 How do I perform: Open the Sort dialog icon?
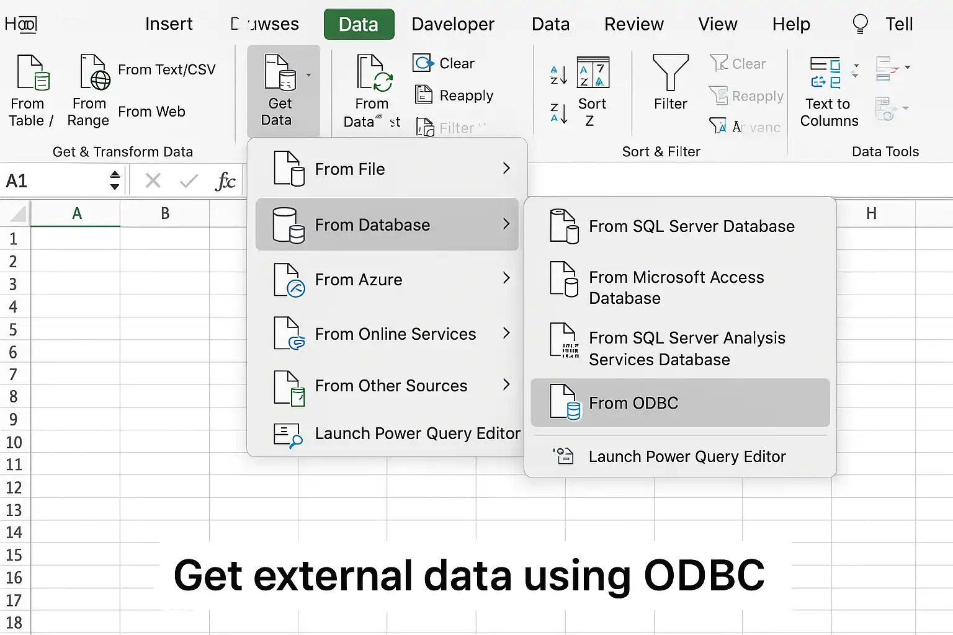point(593,73)
